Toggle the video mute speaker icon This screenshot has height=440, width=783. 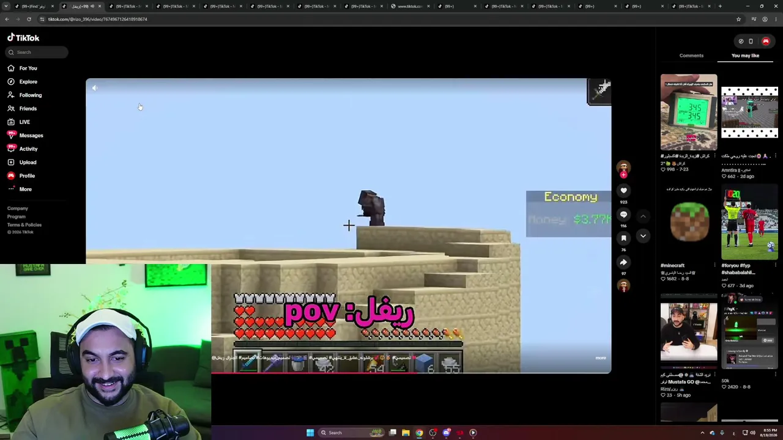[x=95, y=88]
